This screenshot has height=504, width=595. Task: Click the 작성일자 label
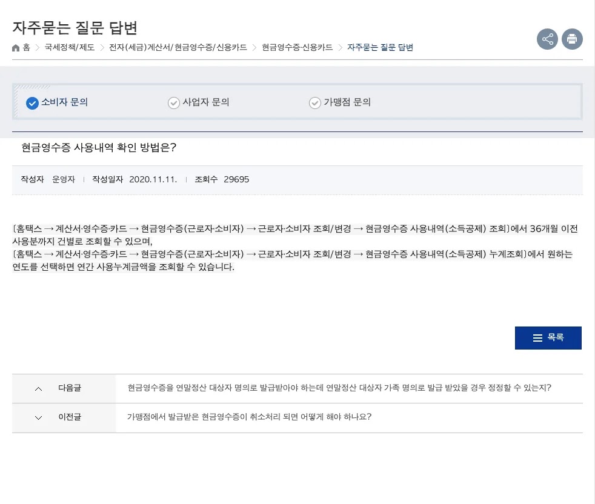pyautogui.click(x=108, y=179)
